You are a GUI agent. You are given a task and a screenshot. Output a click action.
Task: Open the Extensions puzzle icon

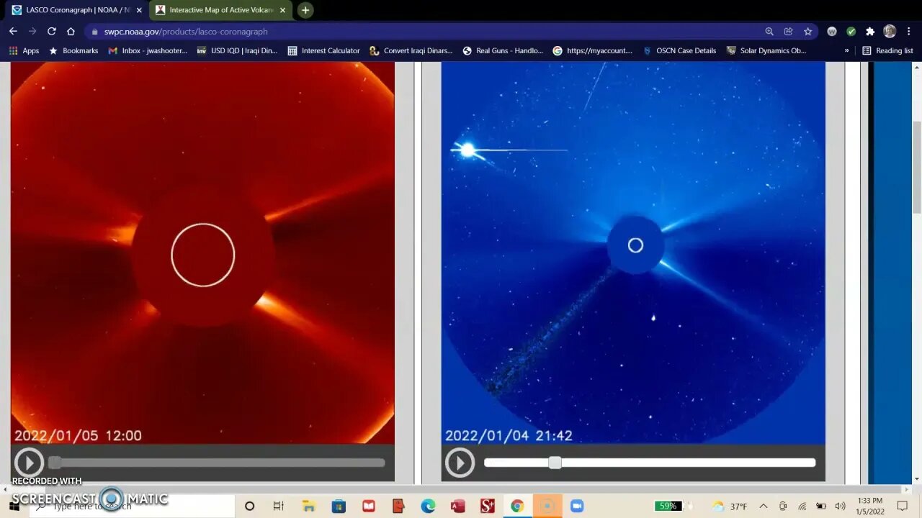click(x=870, y=32)
